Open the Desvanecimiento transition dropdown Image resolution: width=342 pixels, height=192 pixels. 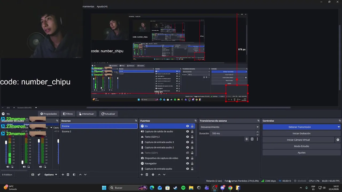coord(230,127)
